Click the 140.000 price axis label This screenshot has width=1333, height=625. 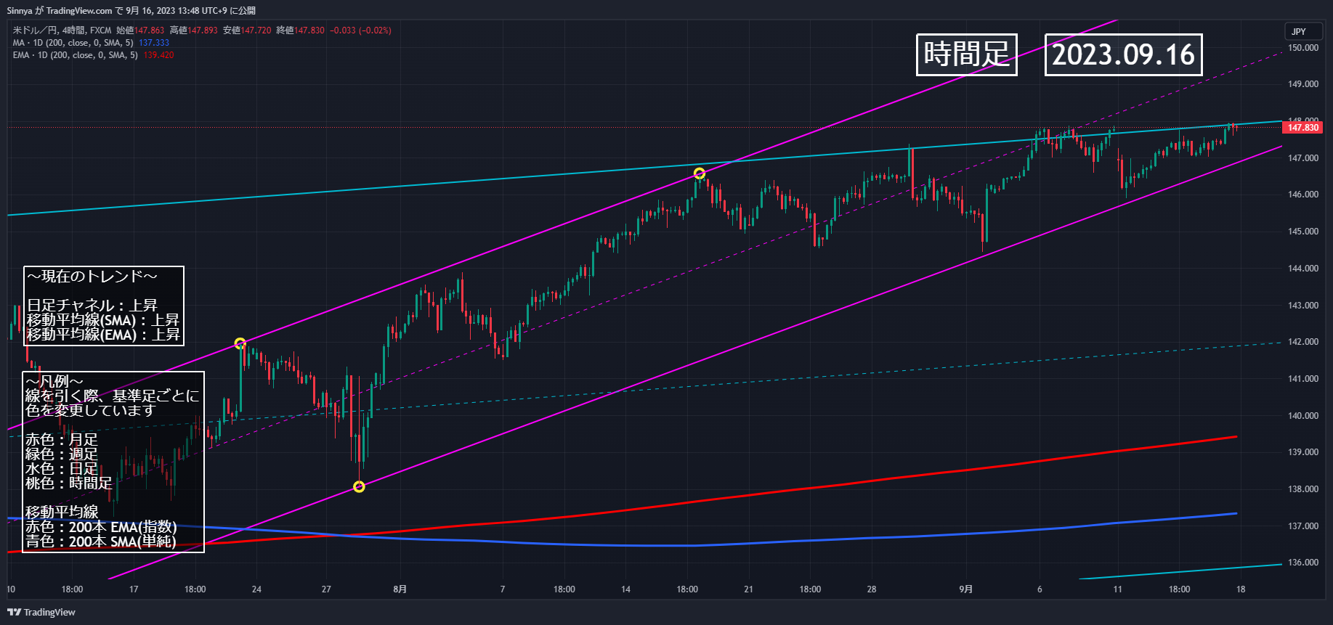[x=1303, y=416]
